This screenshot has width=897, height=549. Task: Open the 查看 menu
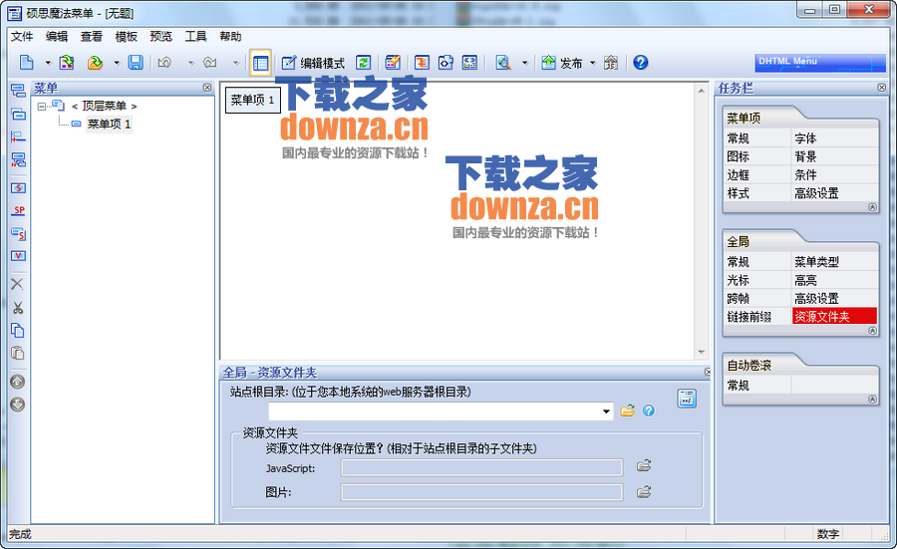(x=92, y=37)
